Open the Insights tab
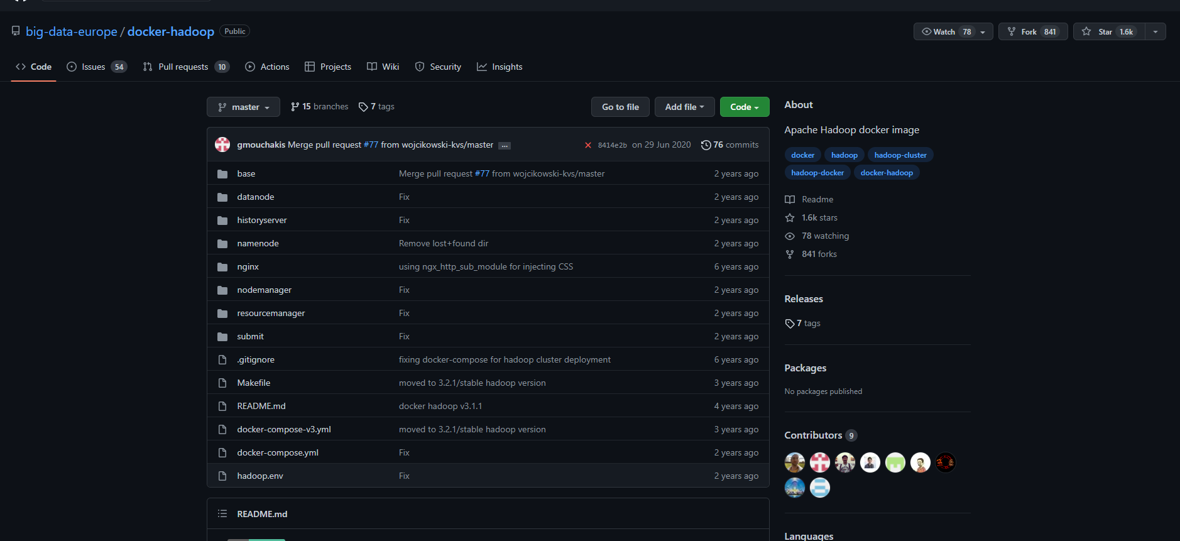Screen dimensions: 1180x541 click(x=500, y=67)
